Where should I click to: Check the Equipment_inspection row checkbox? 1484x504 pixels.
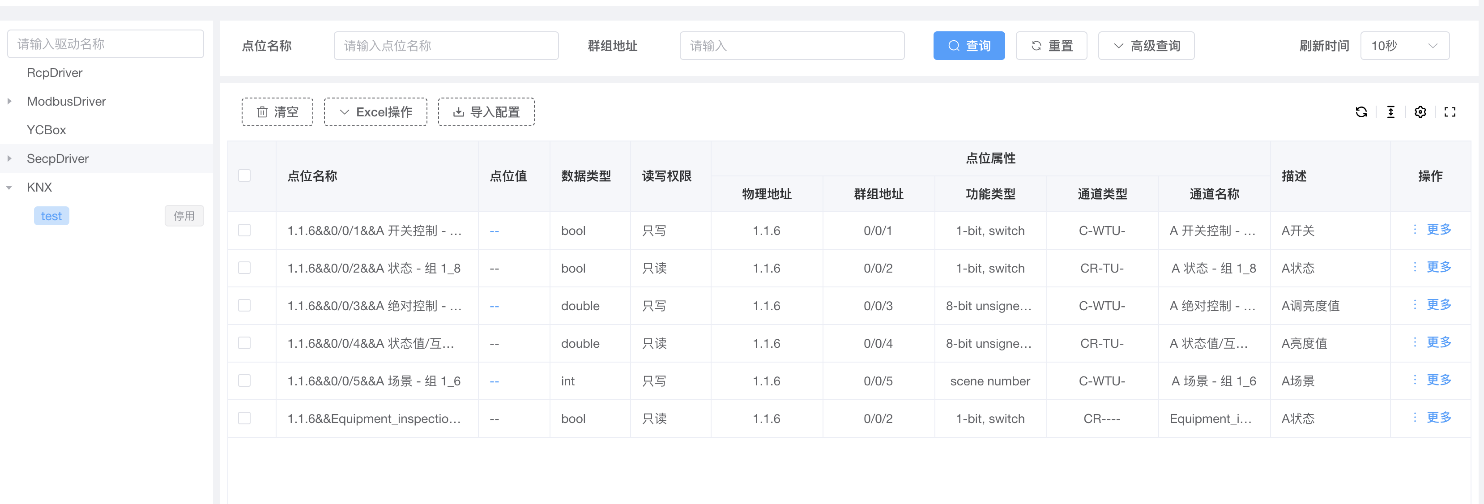click(244, 418)
